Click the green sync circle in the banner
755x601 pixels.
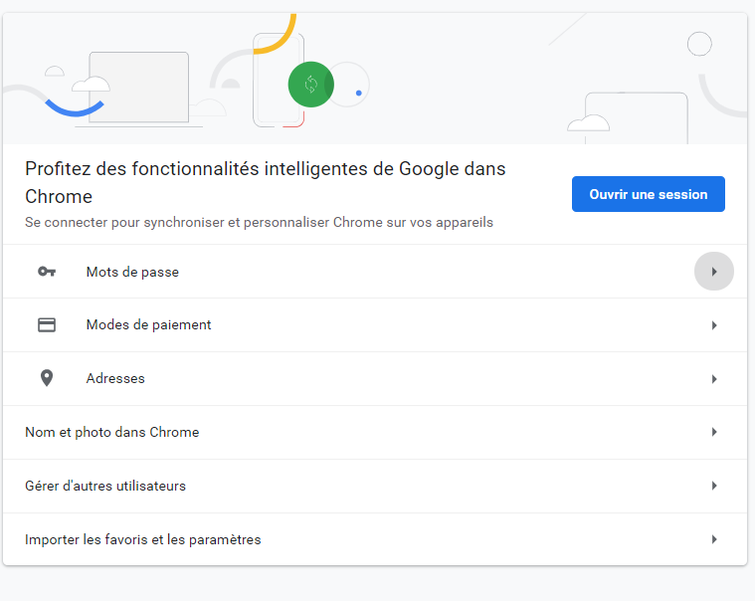[310, 85]
